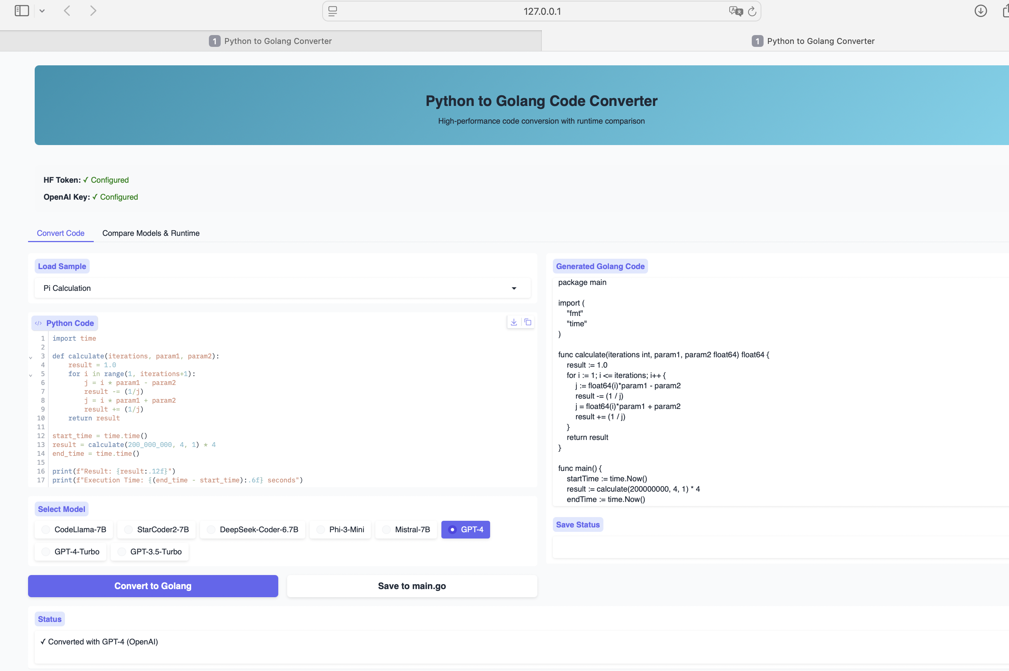Viewport: 1009px width, 671px height.
Task: Click the 127.0.0.1 address bar
Action: pyautogui.click(x=542, y=11)
